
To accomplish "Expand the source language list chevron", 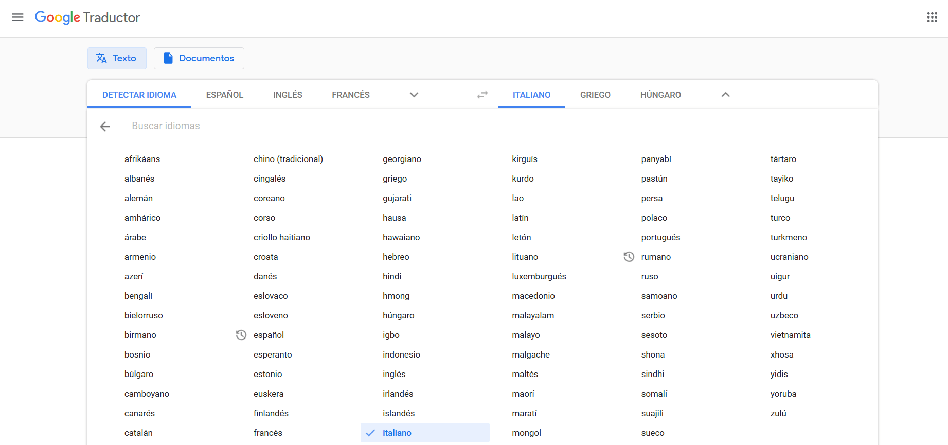I will click(414, 95).
